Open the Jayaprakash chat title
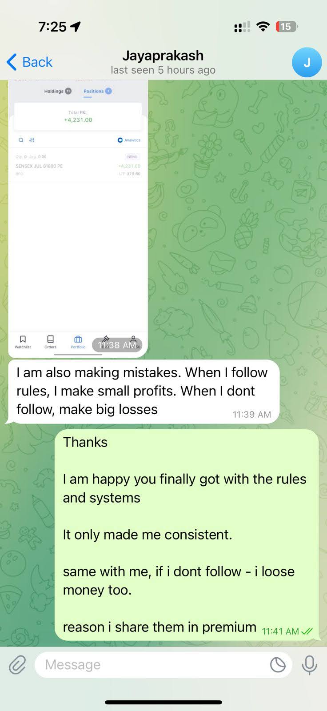The width and height of the screenshot is (327, 711). tap(163, 56)
